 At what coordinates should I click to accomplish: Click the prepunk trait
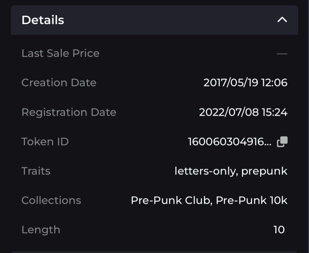coord(264,171)
